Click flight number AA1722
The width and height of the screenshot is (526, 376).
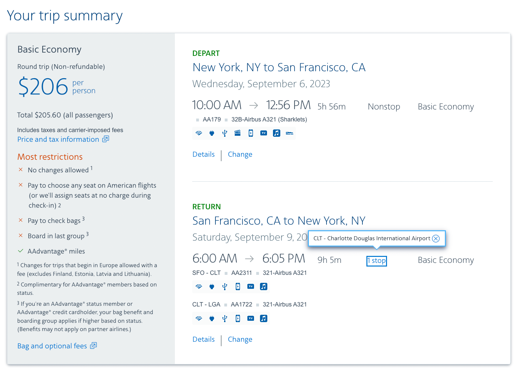click(x=242, y=304)
